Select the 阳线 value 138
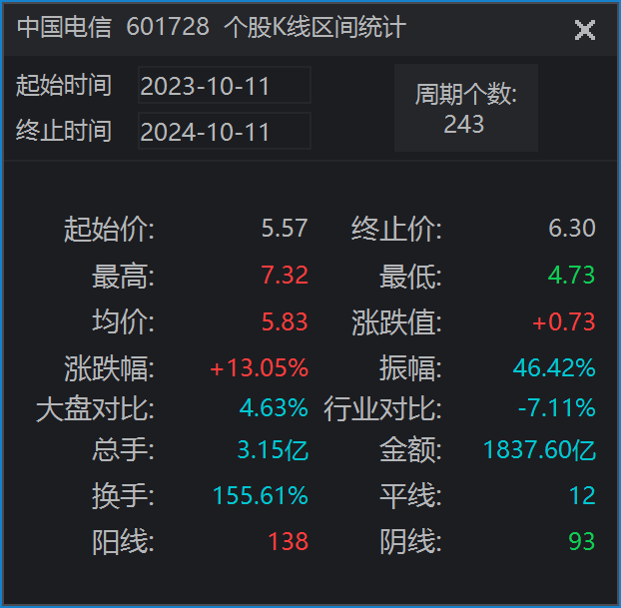This screenshot has width=621, height=608. (288, 541)
